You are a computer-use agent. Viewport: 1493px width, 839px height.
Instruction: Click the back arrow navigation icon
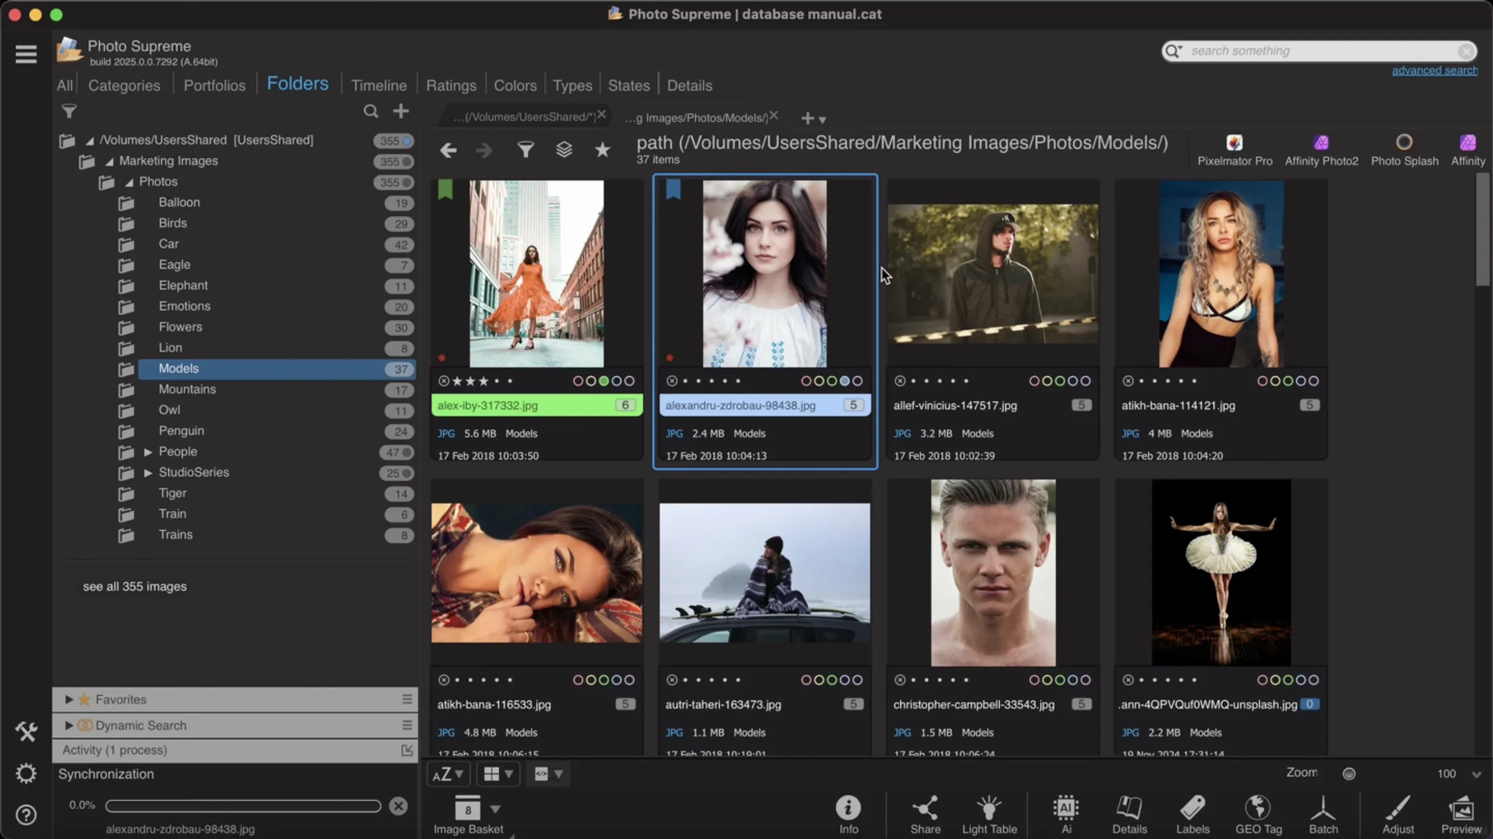[x=448, y=150]
